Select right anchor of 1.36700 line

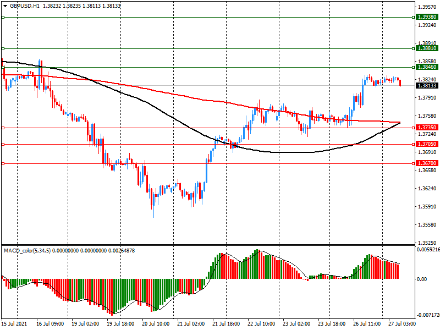click(x=414, y=163)
